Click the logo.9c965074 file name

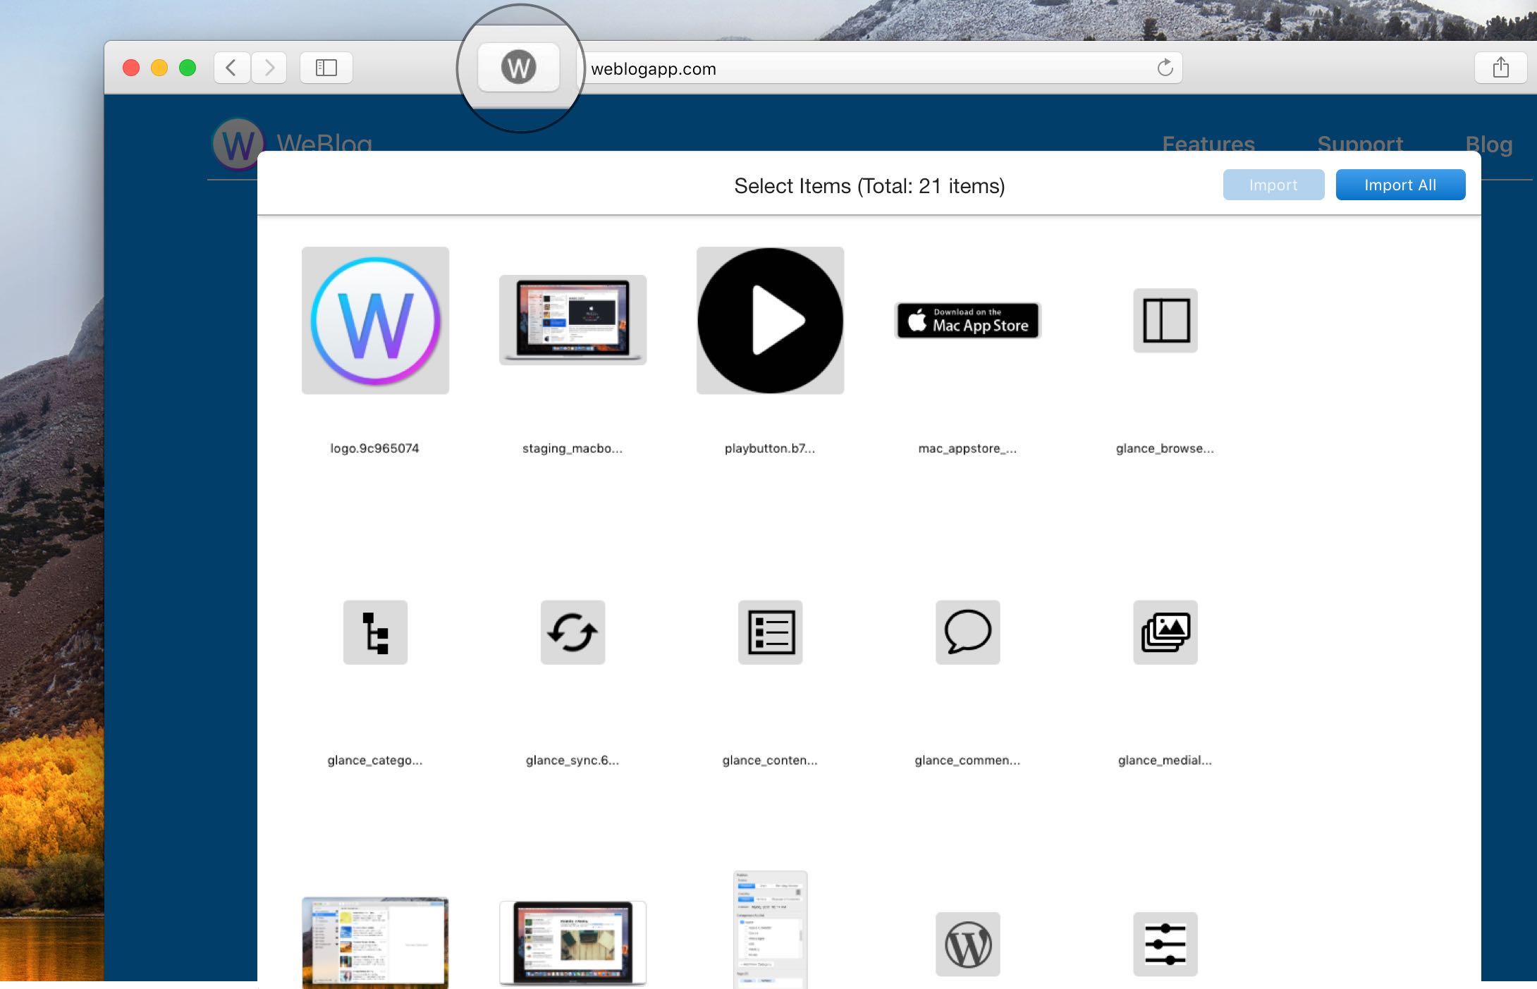(x=374, y=448)
